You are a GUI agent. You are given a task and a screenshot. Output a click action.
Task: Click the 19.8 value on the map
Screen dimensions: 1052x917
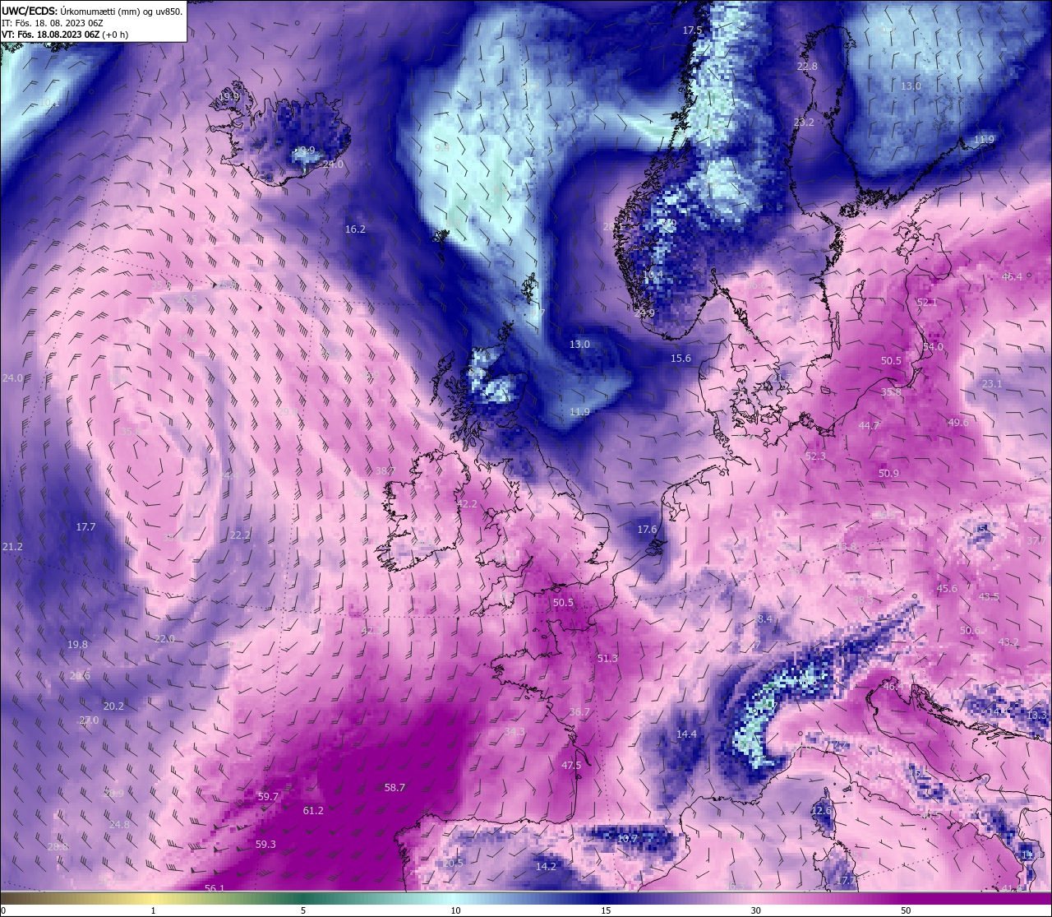[77, 645]
